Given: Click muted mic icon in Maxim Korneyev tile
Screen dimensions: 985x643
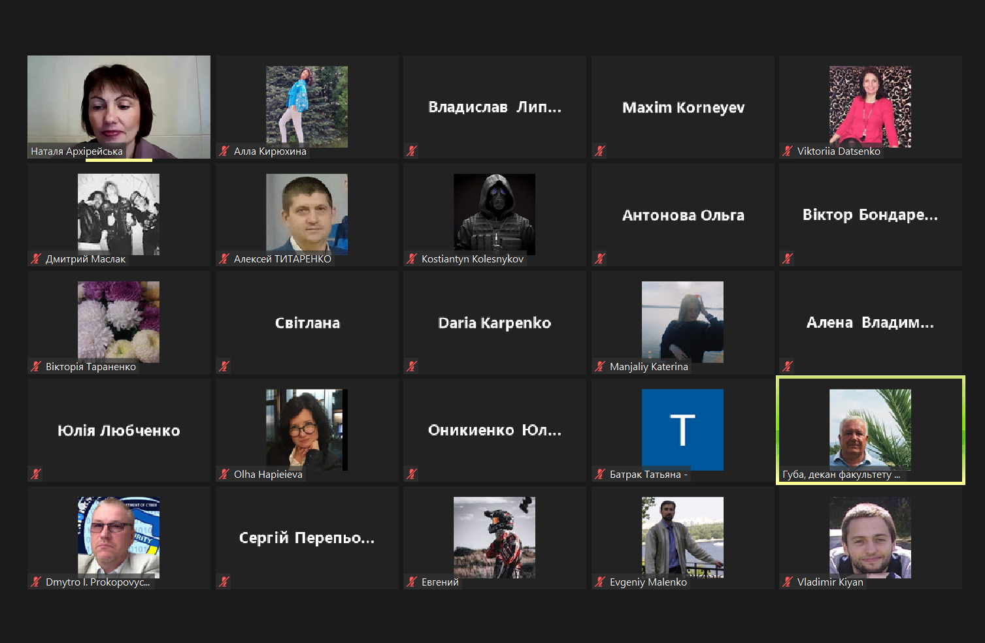Looking at the screenshot, I should [x=600, y=151].
